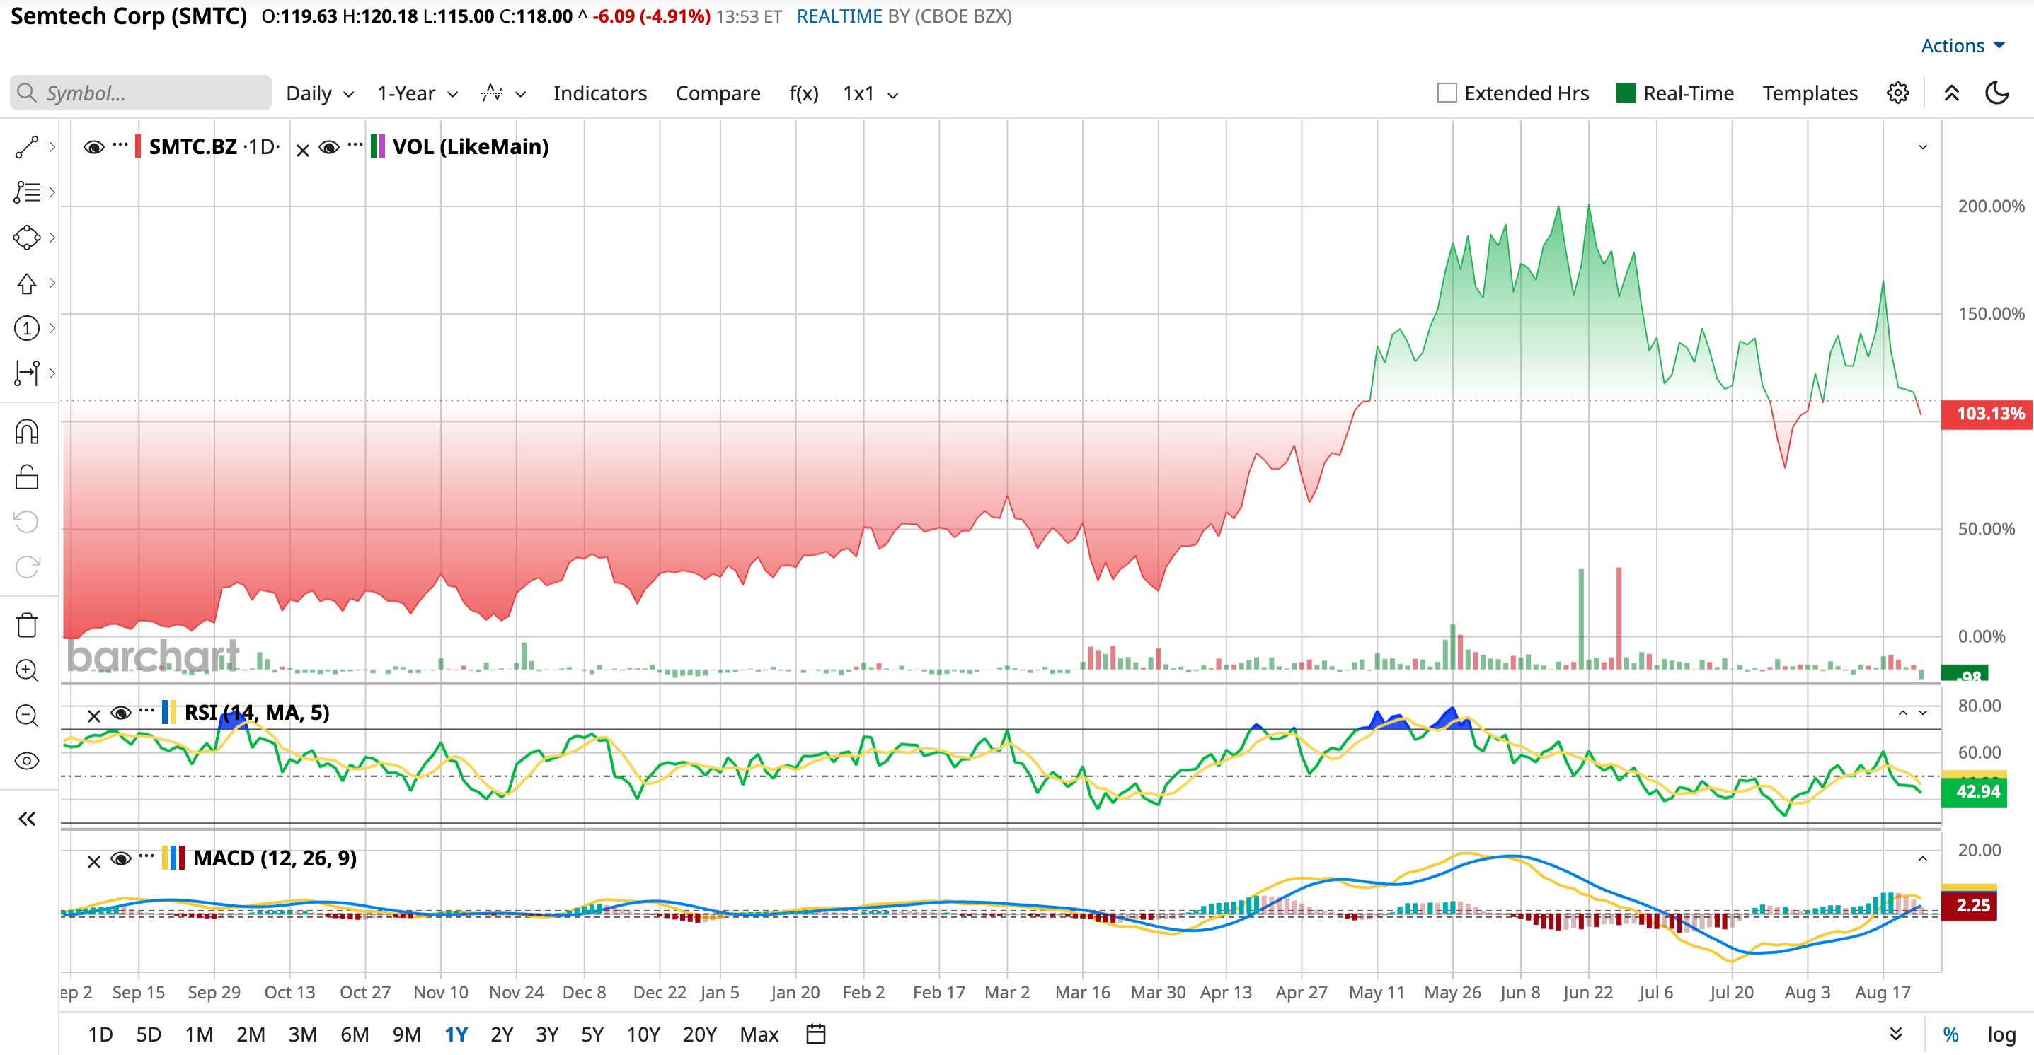Move the MACD pane up
The width and height of the screenshot is (2034, 1055).
1923,858
